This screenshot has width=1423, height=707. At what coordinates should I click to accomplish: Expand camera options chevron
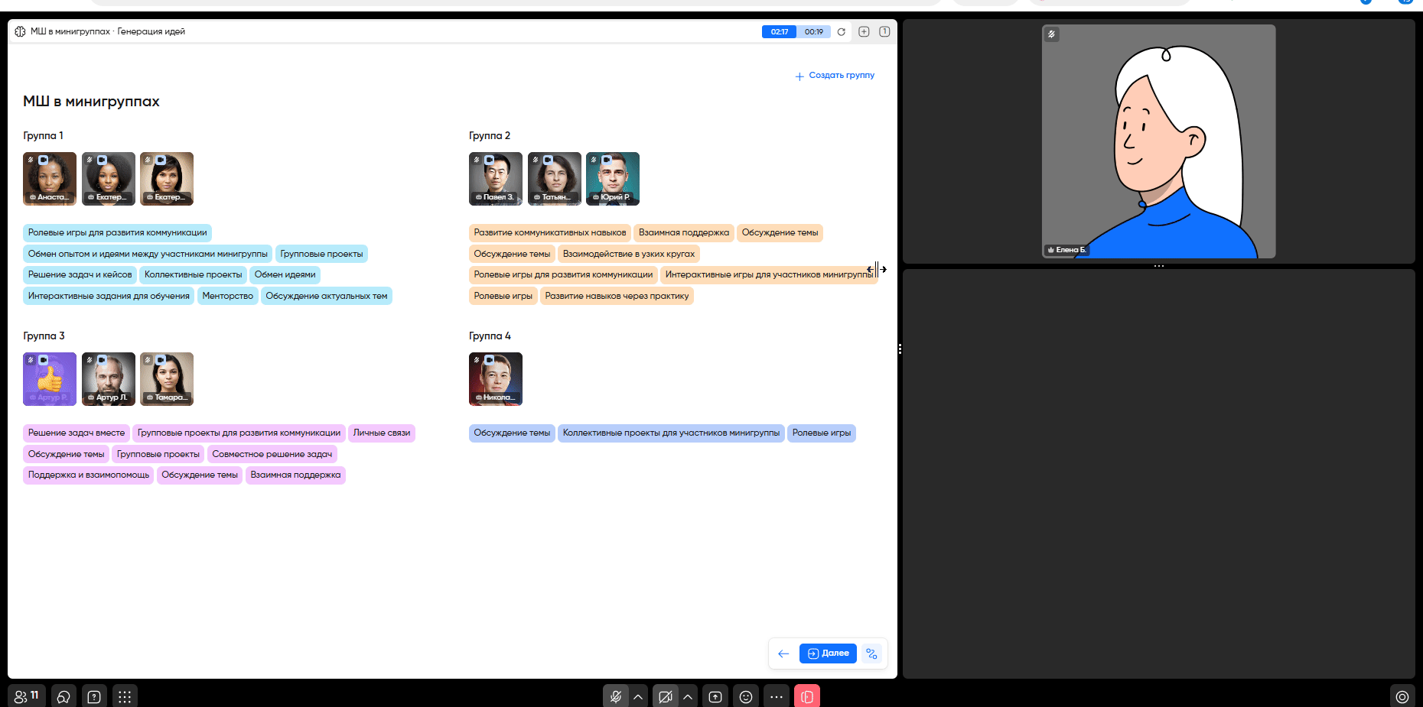688,696
